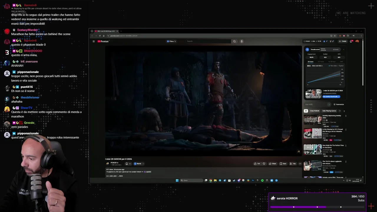
Task: Open Is Aim Washed at 25 video
Action: 312,133
